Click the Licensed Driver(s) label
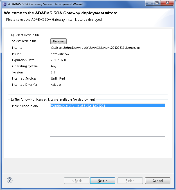Image resolution: width=176 pixels, height=190 pixels. point(24,85)
